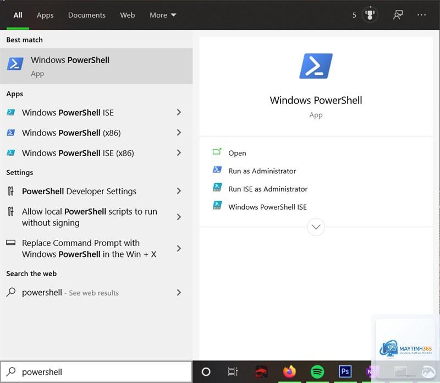Screen dimensions: 440x383
Task: Switch to the Apps search tab
Action: [45, 15]
